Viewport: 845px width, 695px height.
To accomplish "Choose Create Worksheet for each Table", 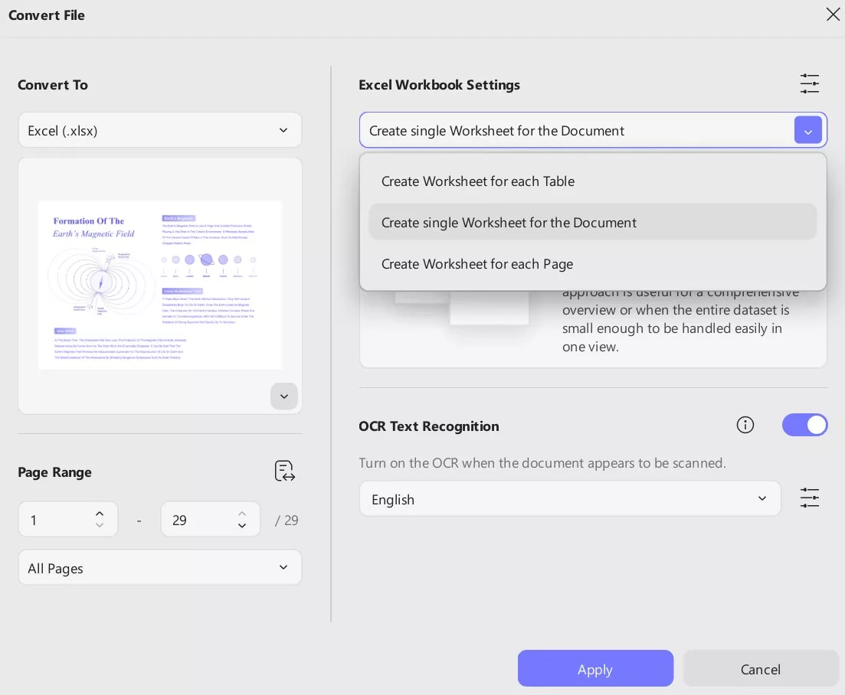I will point(478,181).
